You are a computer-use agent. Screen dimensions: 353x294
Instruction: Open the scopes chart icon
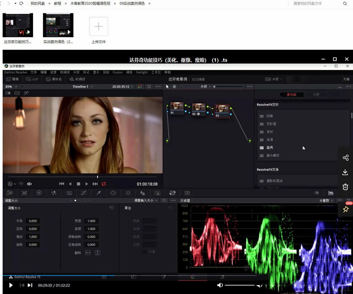[330, 193]
